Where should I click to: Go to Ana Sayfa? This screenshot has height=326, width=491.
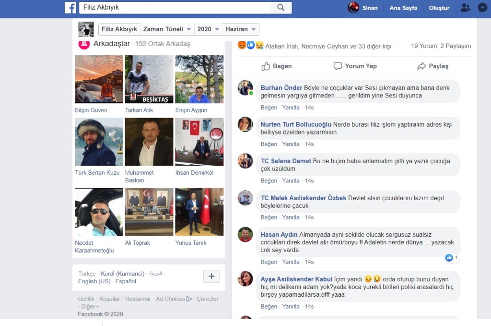pos(403,8)
